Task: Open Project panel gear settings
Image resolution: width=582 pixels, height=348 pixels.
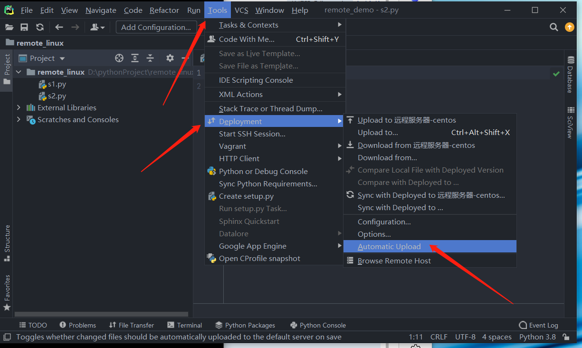Action: 170,58
